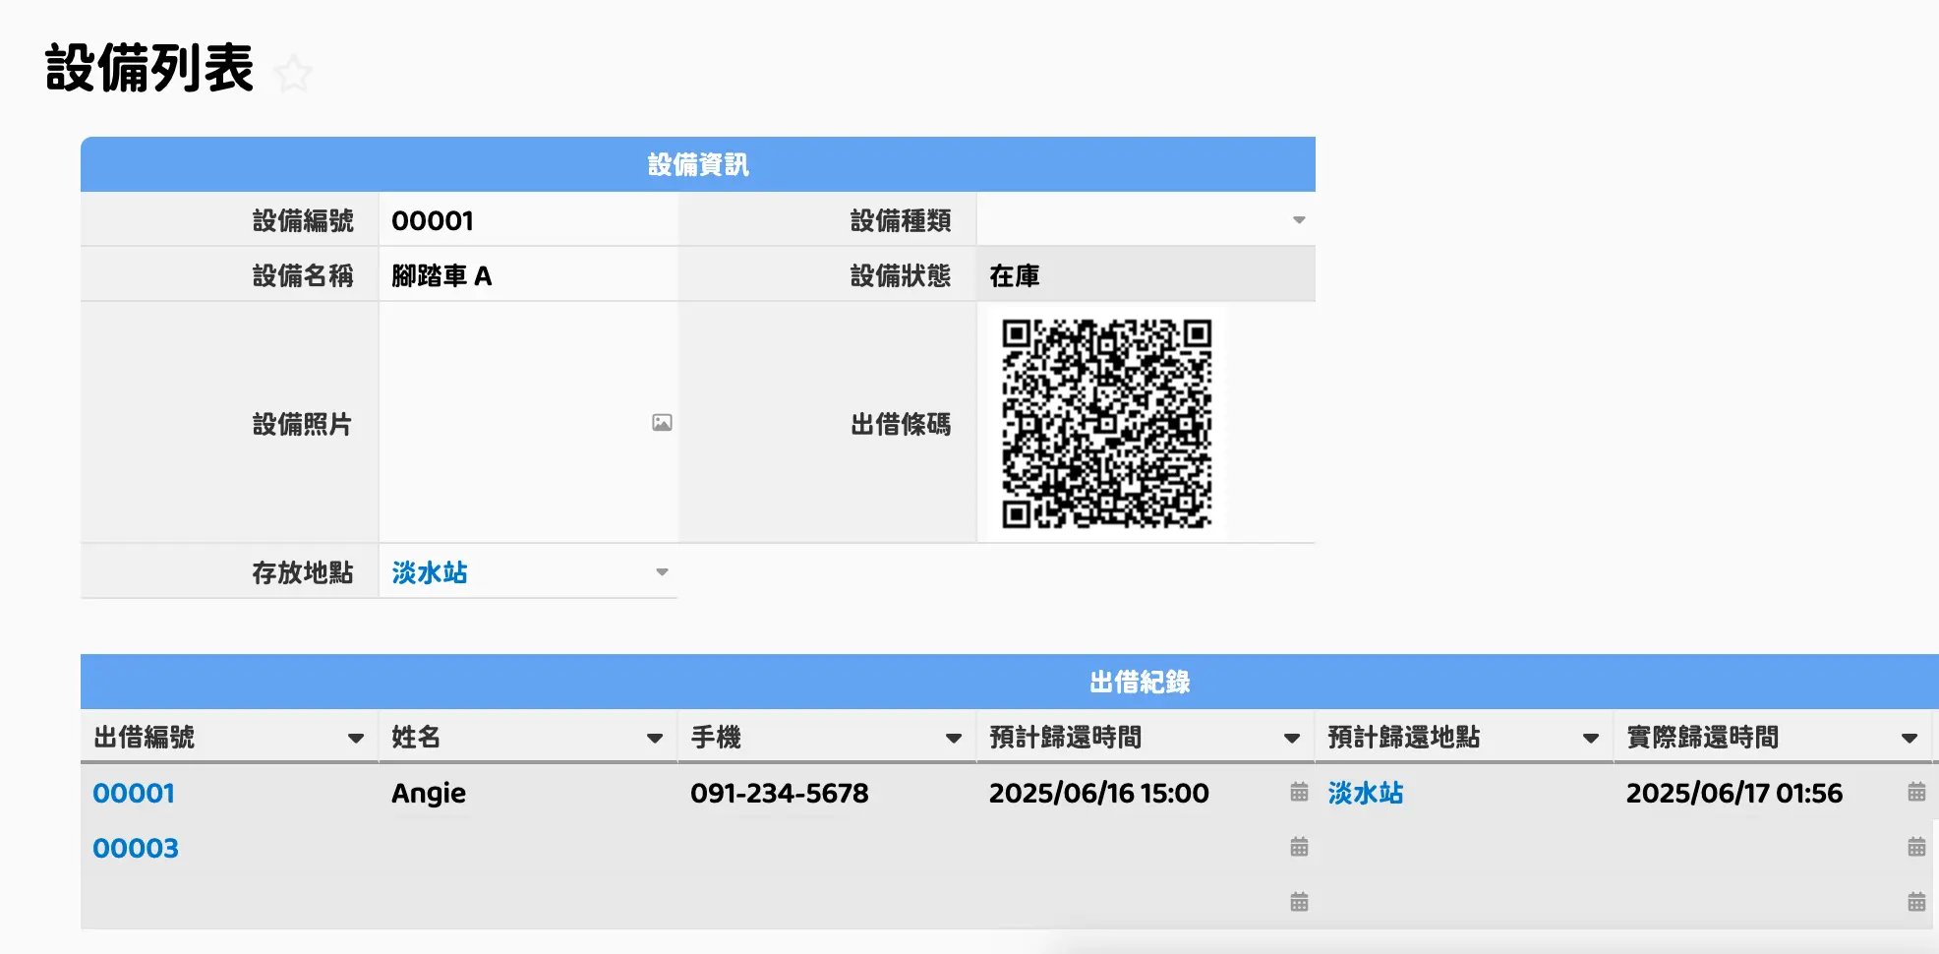
Task: Click the empty 姓名 cell in row 00003
Action: [x=528, y=848]
